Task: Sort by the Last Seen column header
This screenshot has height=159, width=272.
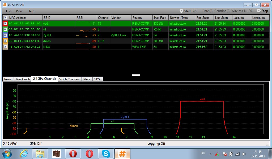Action: click(x=223, y=18)
